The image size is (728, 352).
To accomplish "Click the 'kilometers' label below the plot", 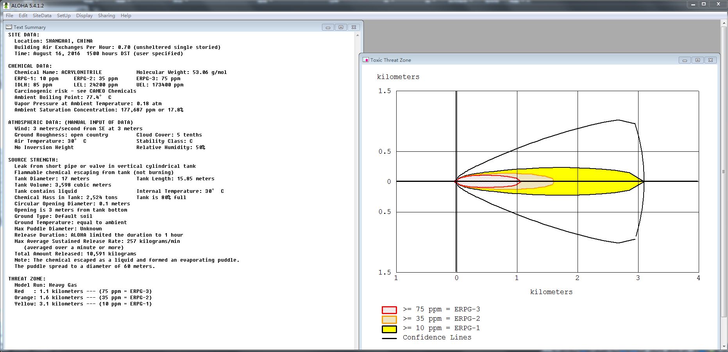I will point(551,292).
